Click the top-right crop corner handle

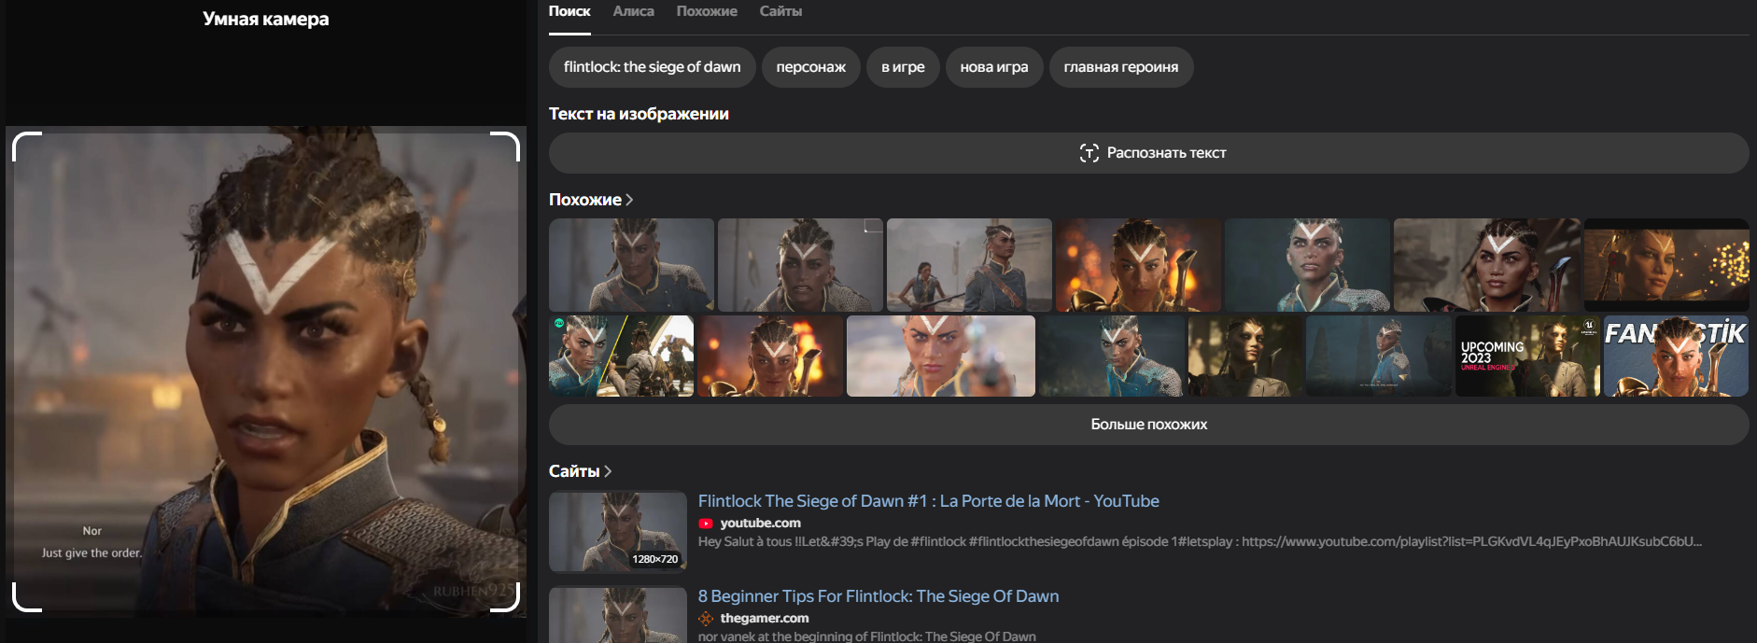(505, 147)
